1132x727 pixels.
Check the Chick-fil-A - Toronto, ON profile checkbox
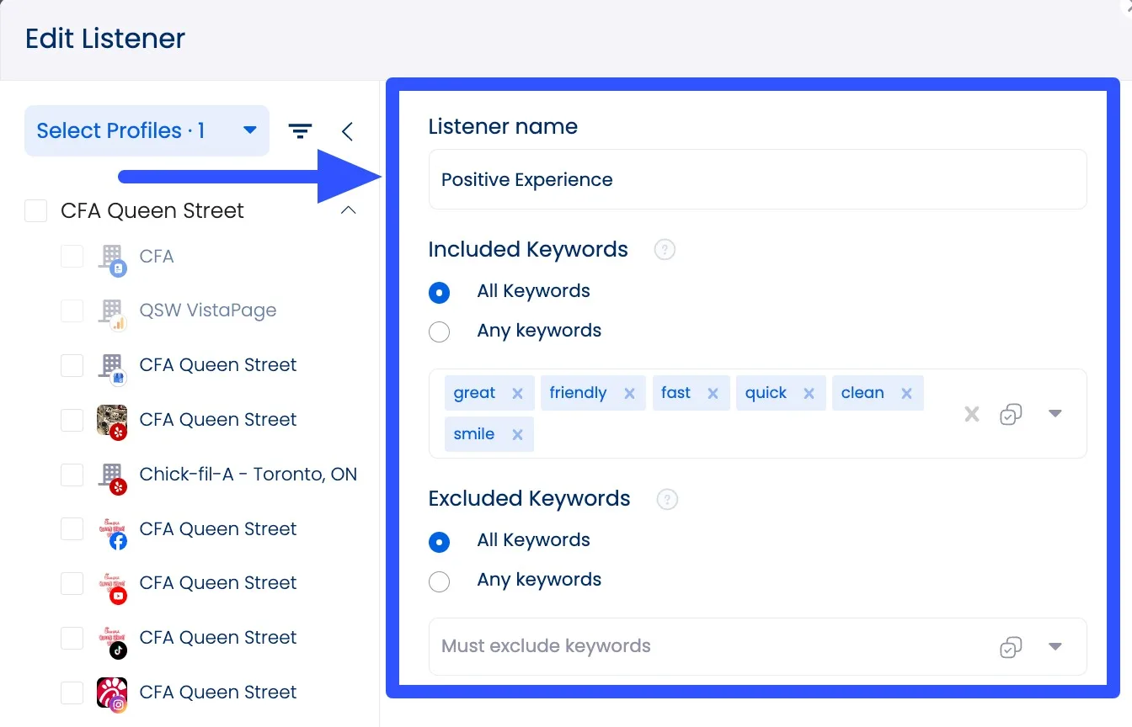point(72,475)
